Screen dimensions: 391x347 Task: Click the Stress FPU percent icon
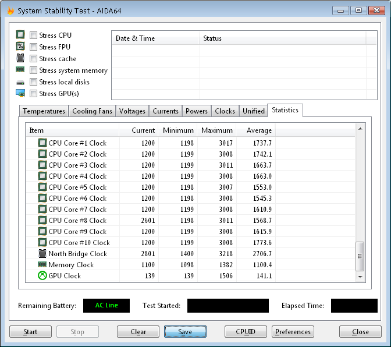point(20,46)
